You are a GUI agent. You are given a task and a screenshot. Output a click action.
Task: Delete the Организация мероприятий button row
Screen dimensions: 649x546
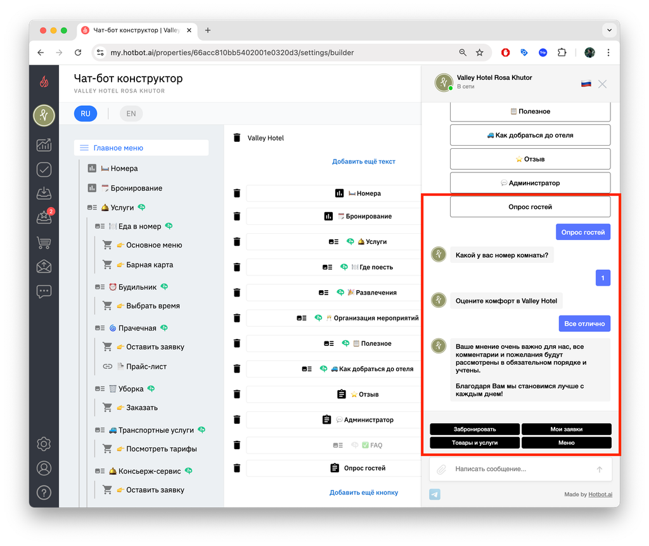click(x=237, y=318)
